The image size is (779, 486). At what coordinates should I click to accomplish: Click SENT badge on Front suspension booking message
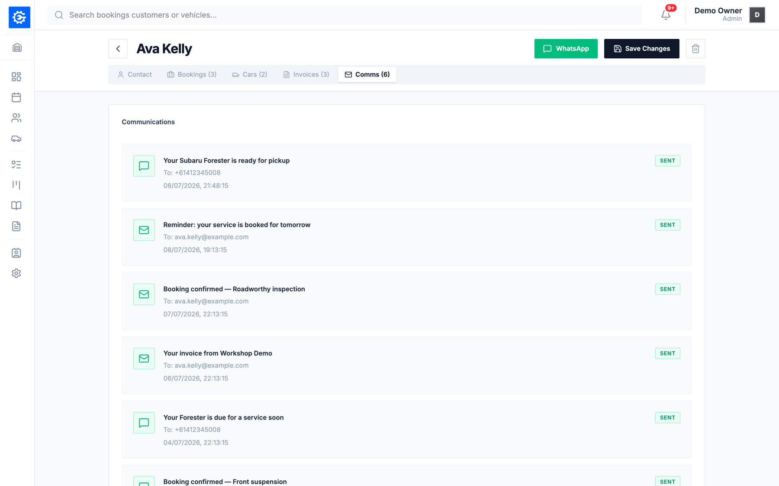click(667, 482)
